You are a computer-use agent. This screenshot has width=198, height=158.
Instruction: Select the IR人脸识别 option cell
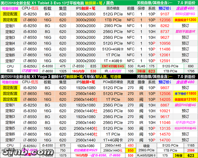113,71
